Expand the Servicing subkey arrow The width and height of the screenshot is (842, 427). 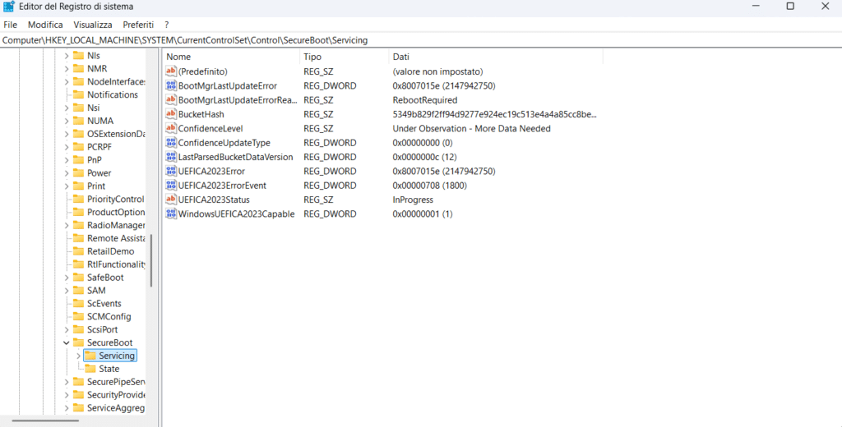78,356
